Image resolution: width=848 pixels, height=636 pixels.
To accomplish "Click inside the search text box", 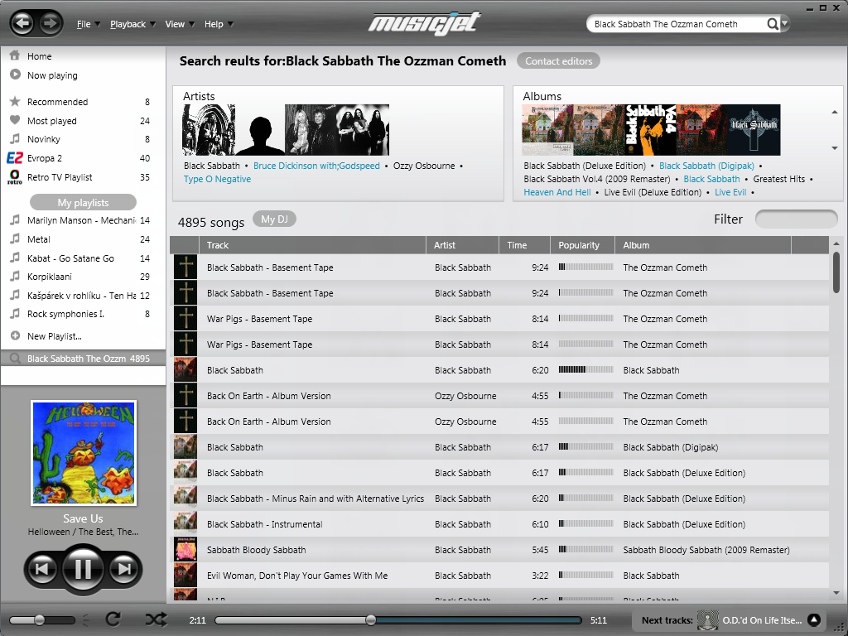I will pyautogui.click(x=676, y=24).
